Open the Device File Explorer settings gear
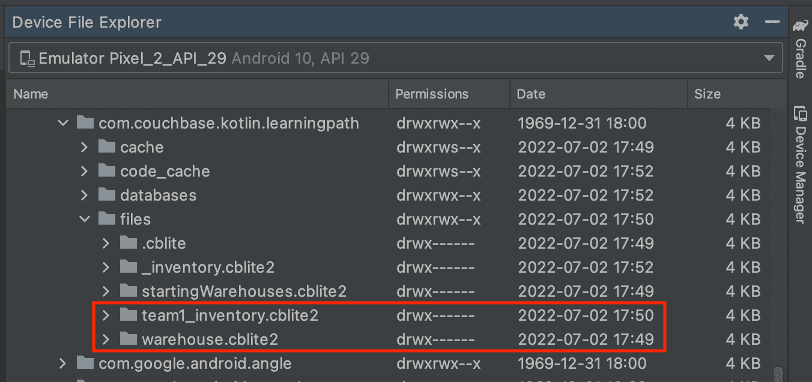 point(741,23)
